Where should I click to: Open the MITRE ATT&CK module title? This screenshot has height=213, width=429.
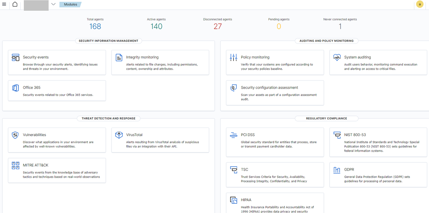35,165
